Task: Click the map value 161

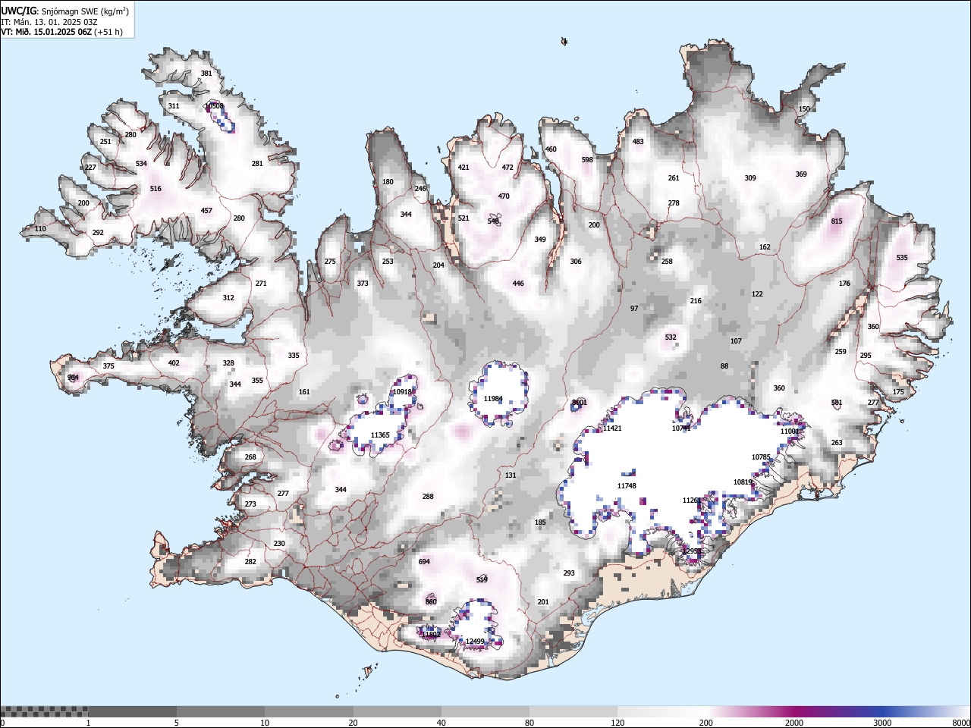Action: [304, 392]
